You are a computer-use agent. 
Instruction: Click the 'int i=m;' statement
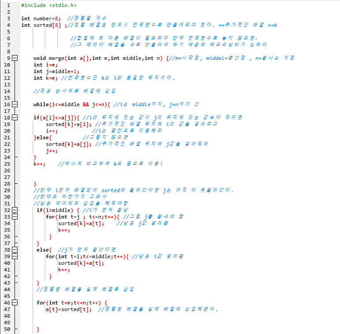(x=45, y=65)
